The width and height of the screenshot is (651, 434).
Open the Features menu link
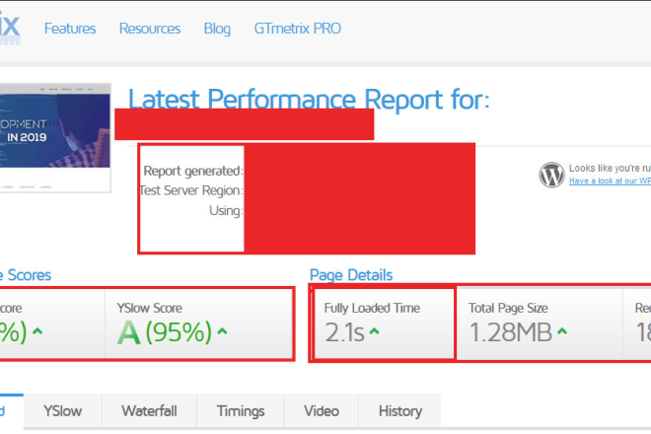(70, 29)
